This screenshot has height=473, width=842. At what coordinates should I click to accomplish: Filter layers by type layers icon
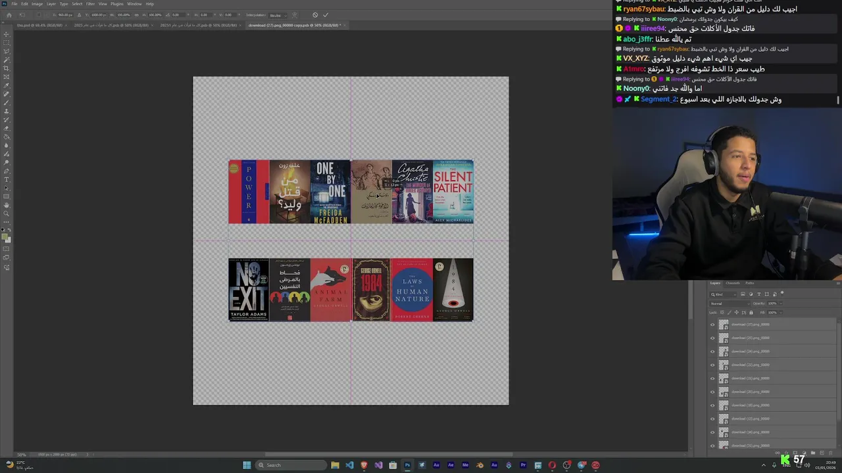point(759,294)
